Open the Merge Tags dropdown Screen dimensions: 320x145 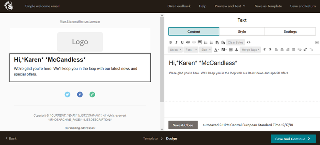[250, 50]
